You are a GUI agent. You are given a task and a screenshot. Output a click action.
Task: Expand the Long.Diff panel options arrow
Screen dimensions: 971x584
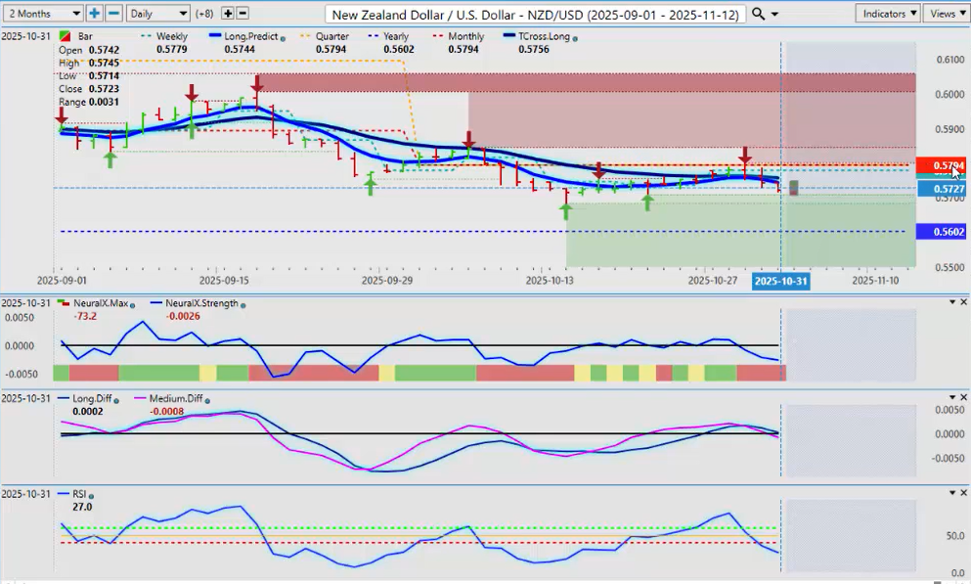[952, 397]
